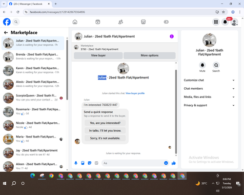Click the message input field Aa
Image resolution: width=244 pixels, height=195 pixels.
coord(133,163)
